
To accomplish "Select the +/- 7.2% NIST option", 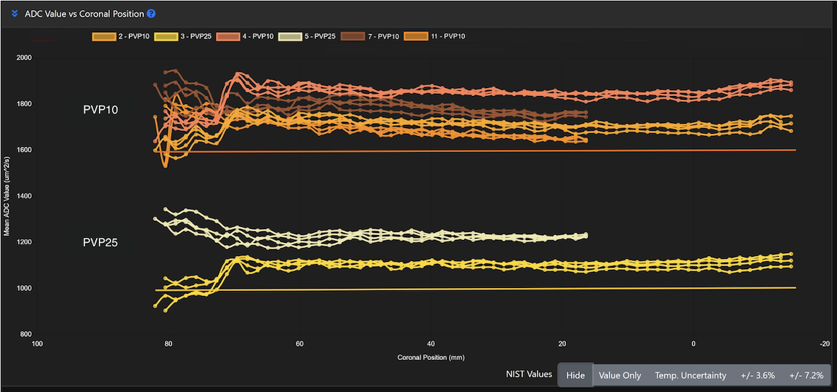I will 806,375.
